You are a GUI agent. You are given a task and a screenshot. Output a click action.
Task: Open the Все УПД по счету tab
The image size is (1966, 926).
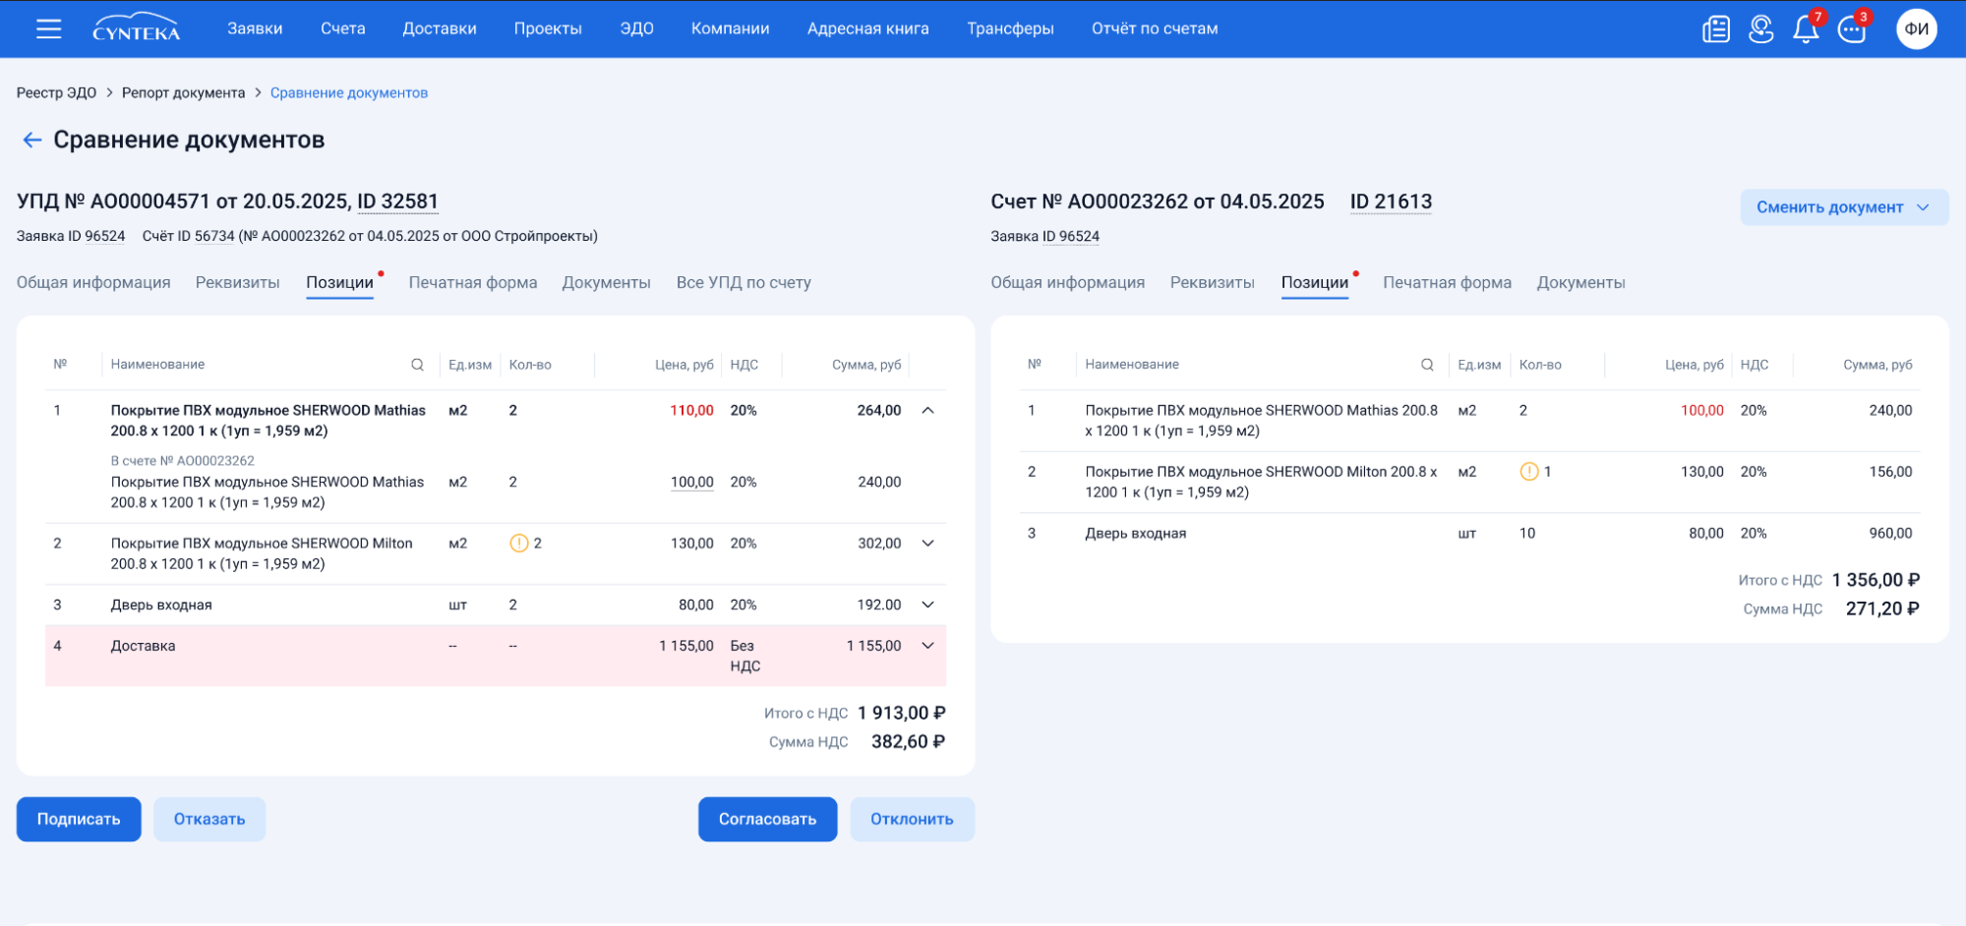pos(744,282)
